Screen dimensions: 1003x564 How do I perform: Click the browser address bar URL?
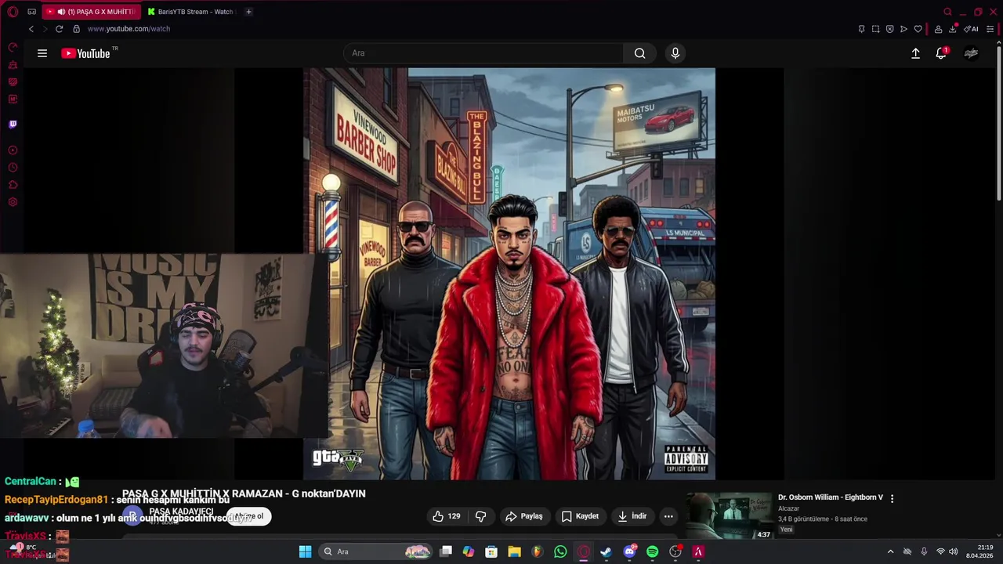[129, 29]
